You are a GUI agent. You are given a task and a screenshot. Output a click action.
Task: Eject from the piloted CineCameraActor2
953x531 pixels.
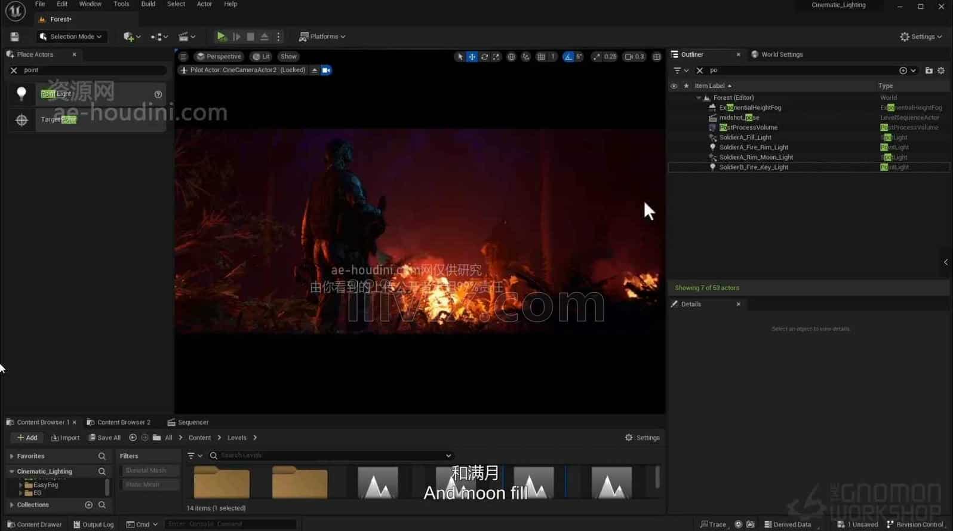click(x=315, y=70)
